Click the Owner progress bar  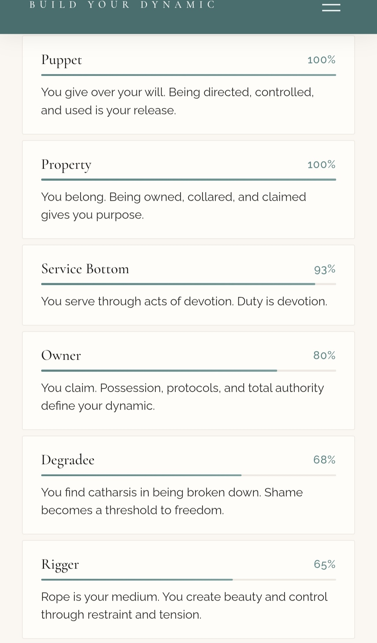tap(188, 371)
